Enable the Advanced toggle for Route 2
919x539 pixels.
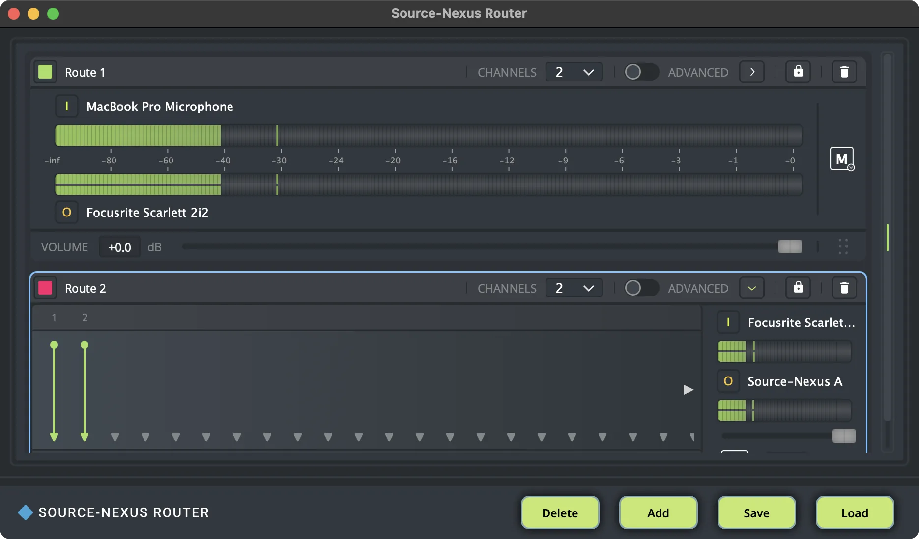point(641,288)
